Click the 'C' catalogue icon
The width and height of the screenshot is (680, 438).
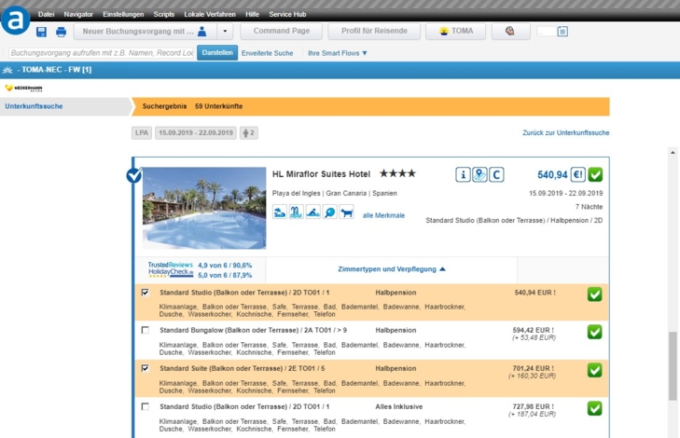point(496,174)
